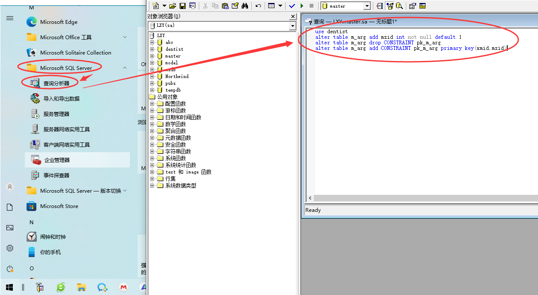The image size is (538, 295).
Task: Toggle the Show Results Pane icon
Action: click(423, 6)
